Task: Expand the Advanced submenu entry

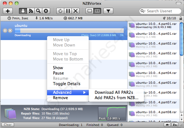Action: tap(68, 92)
